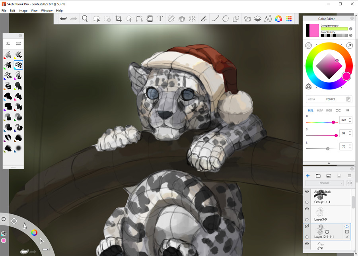Select the Text tool

pos(160,18)
